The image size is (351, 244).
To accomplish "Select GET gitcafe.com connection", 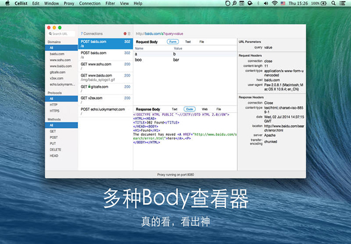I will click(x=105, y=89).
